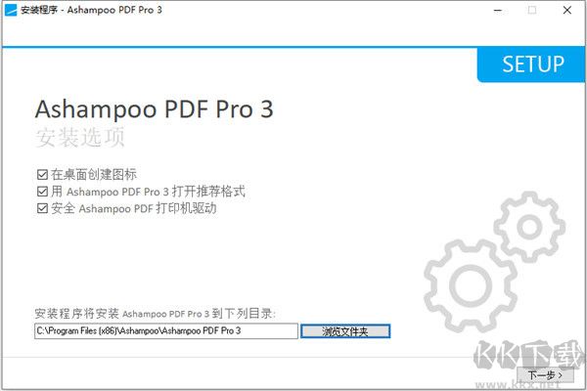Continue with the 下一步 button

tap(545, 374)
